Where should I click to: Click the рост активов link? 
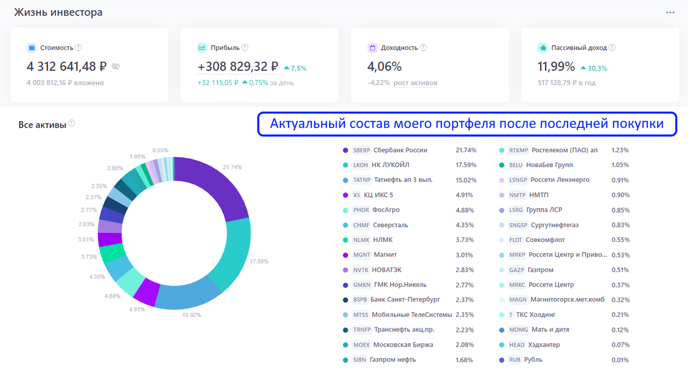tap(415, 83)
